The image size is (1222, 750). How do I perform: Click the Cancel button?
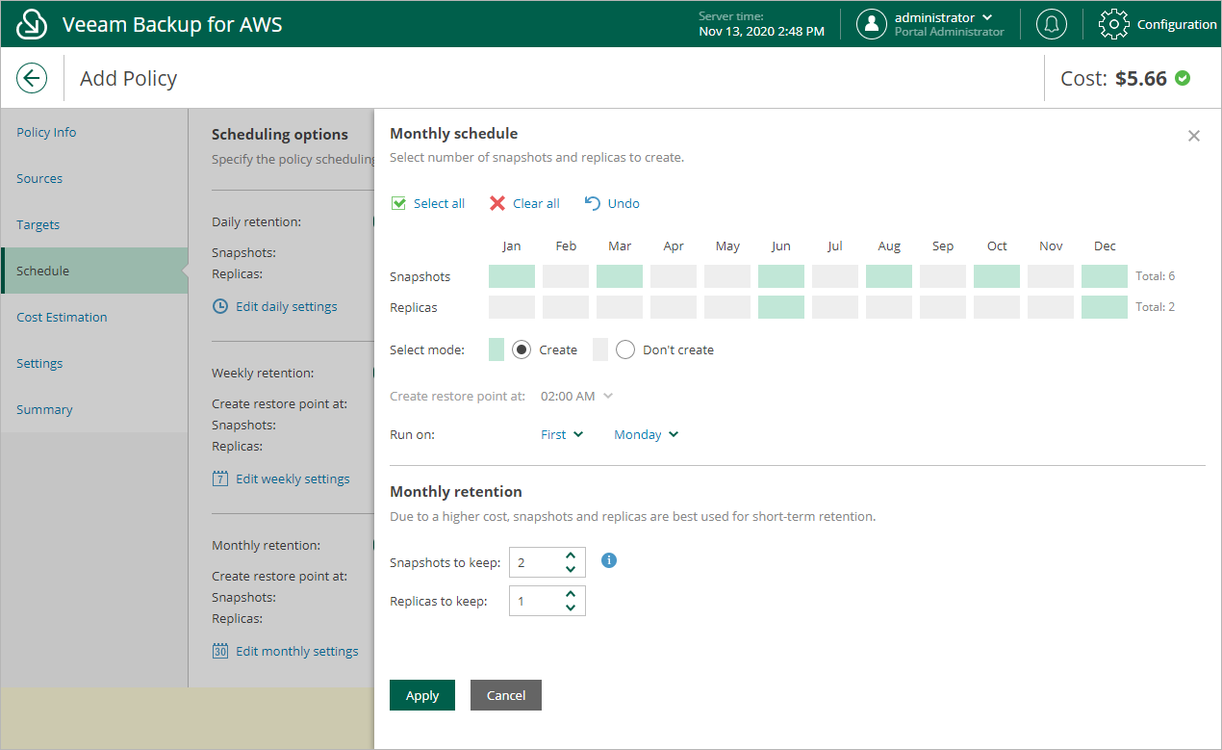[x=506, y=695]
